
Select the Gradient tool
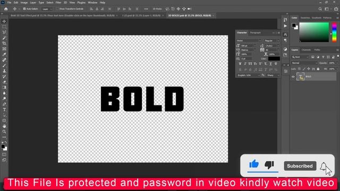point(4,88)
